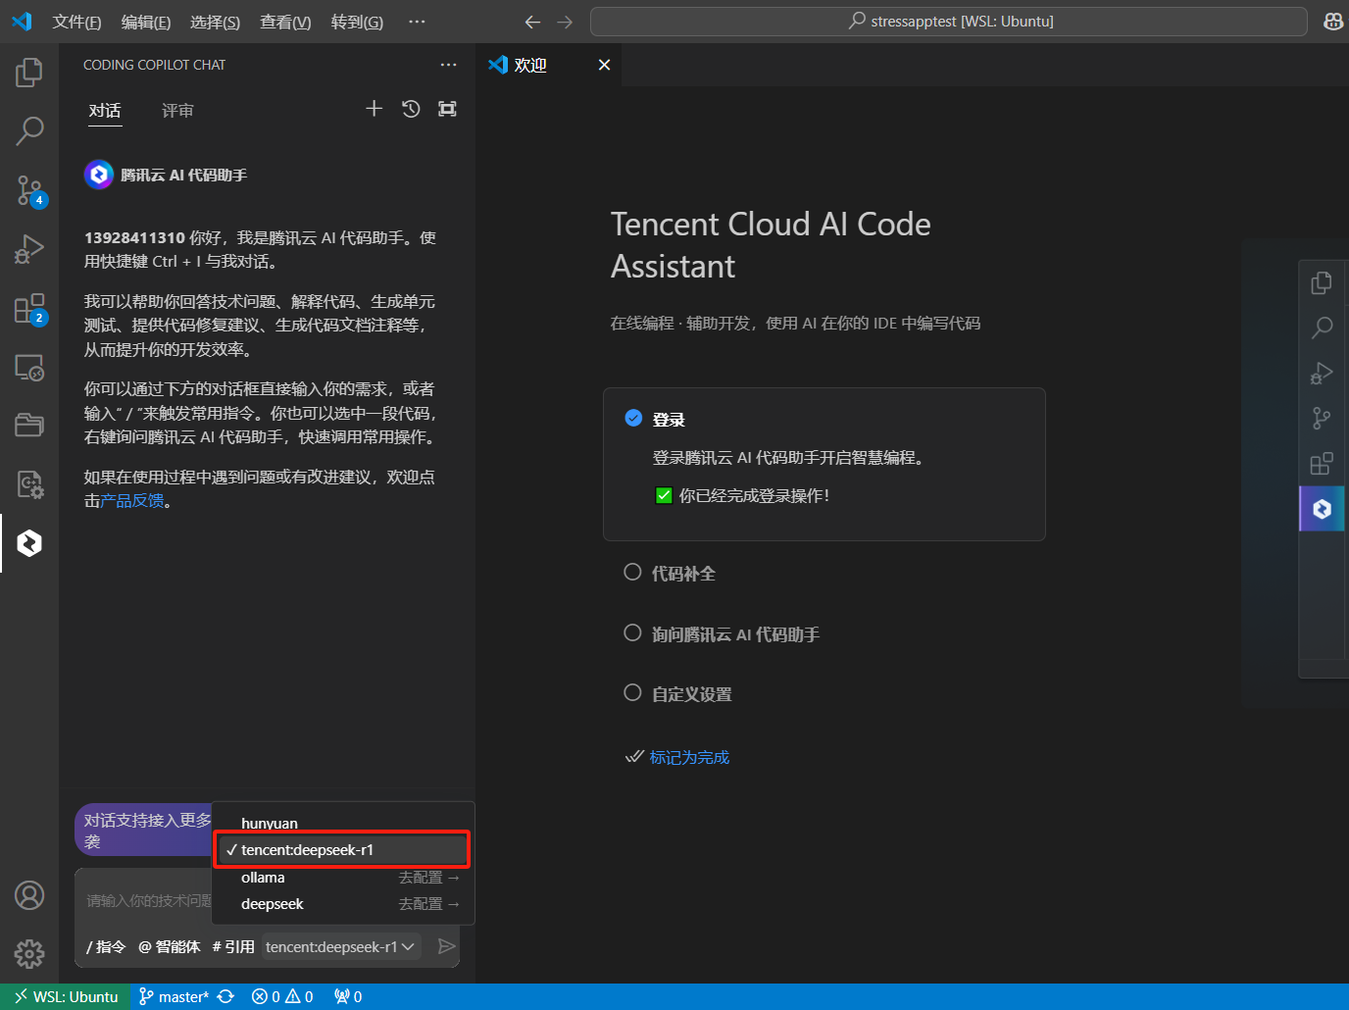Insert @ 智能体 agent mention
This screenshot has width=1349, height=1010.
(x=169, y=946)
